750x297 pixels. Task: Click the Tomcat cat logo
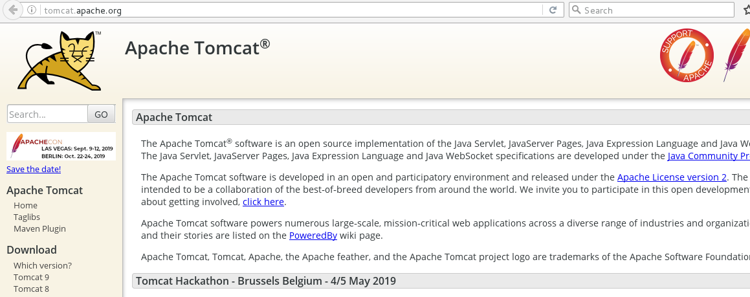[60, 61]
